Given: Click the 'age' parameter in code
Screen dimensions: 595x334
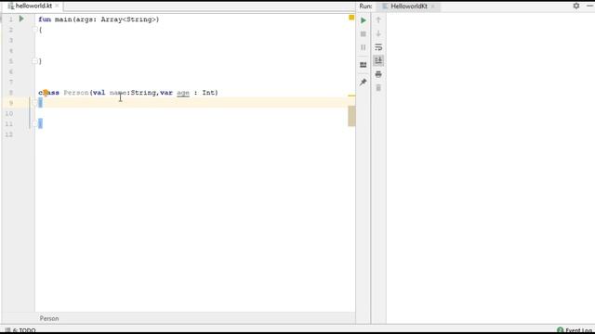Looking at the screenshot, I should [183, 93].
